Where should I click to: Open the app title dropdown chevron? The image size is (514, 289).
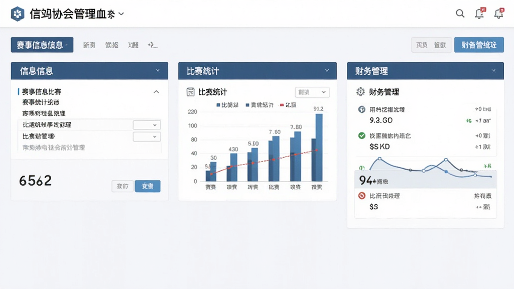pyautogui.click(x=121, y=14)
